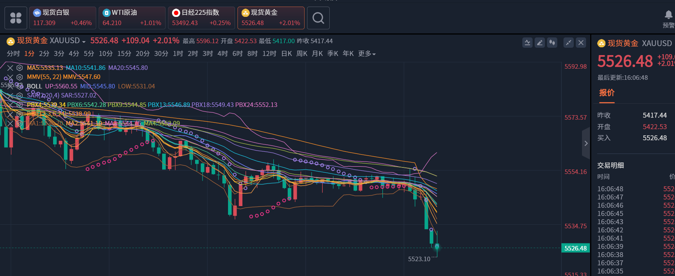Expand the 现货黄金 XAUUSD symbol dropdown
The width and height of the screenshot is (675, 276).
point(84,42)
